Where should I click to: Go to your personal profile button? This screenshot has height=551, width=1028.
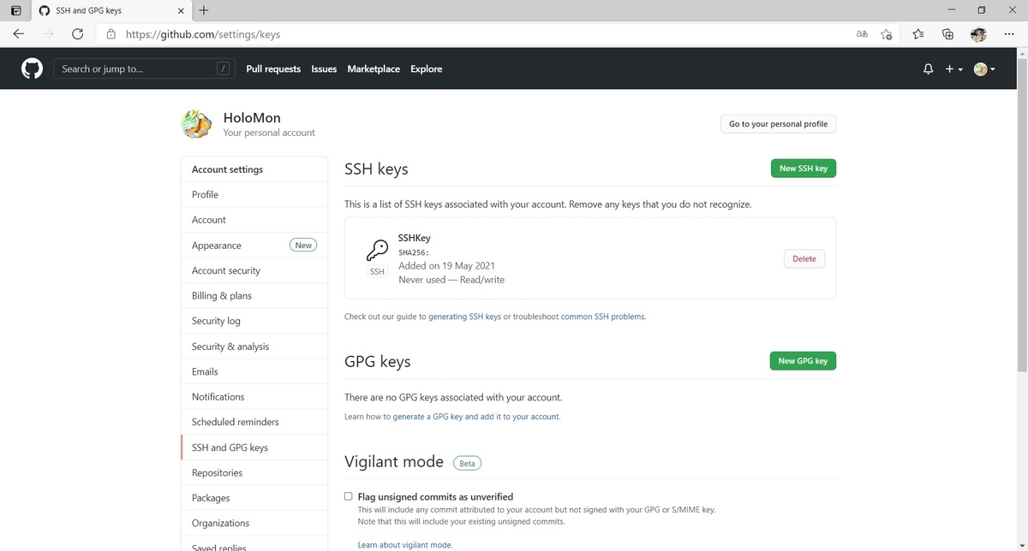(x=778, y=124)
